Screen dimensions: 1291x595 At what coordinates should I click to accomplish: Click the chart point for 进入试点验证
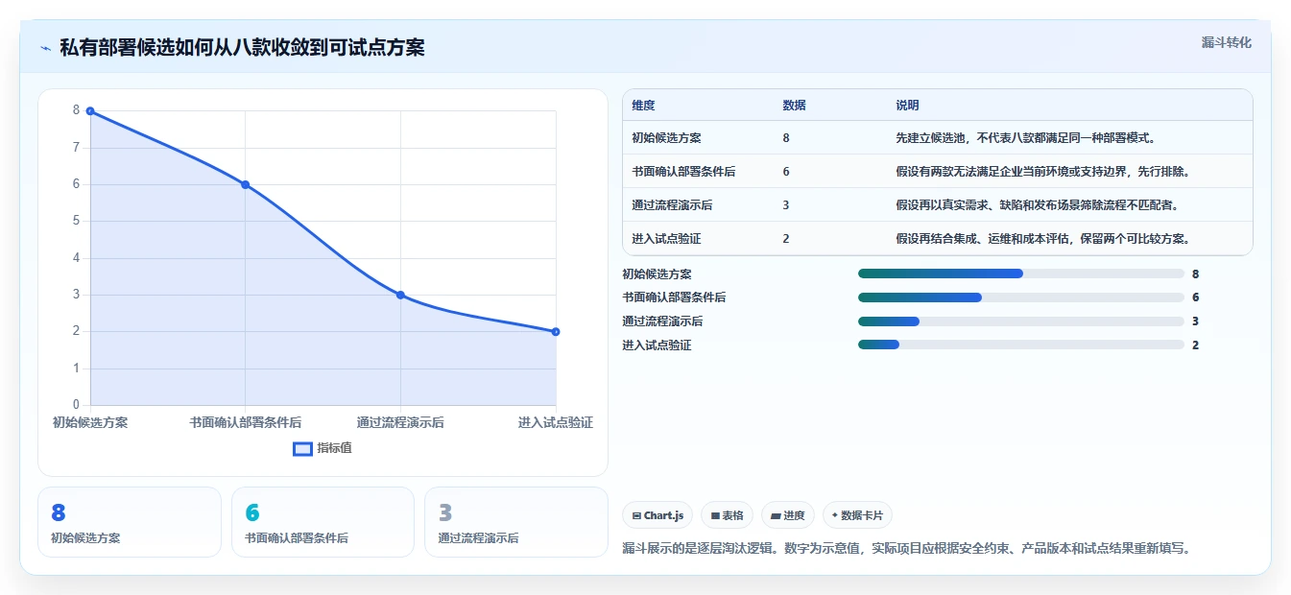click(556, 332)
